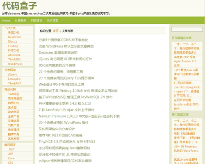This screenshot has width=205, height=164.
Task: Open article 改变 WordPress 默认显示的文章类型
Action: 66,46
